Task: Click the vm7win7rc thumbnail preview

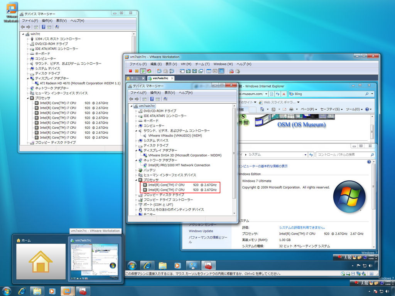Action: point(95,259)
